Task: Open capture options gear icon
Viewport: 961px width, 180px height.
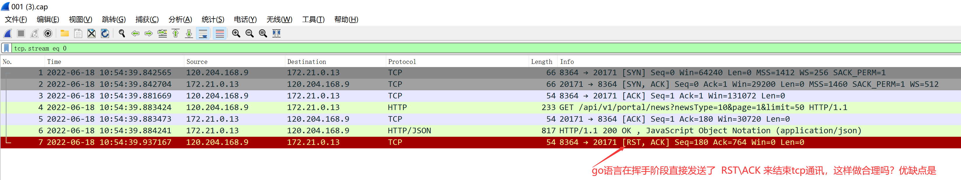Action: 48,33
